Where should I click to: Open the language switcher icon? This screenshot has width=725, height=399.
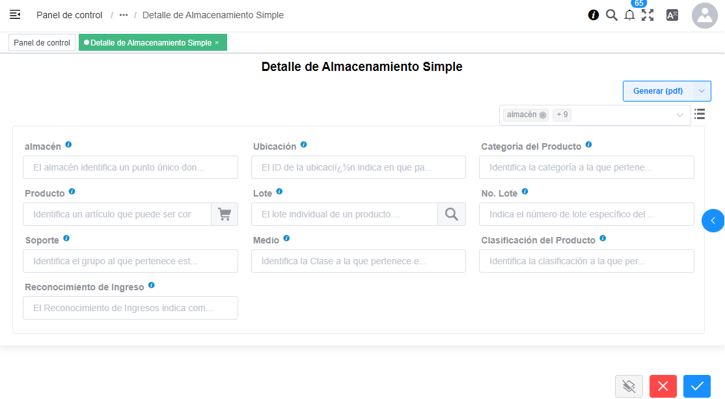[x=672, y=15]
